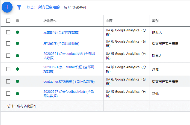Viewport: 190px width, 125px height.
Task: Open 20200521-点击submit按钮 conversion link
Action: click(x=69, y=67)
